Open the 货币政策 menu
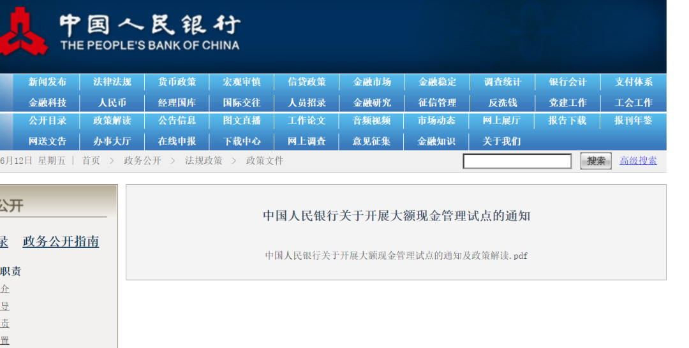 point(177,82)
